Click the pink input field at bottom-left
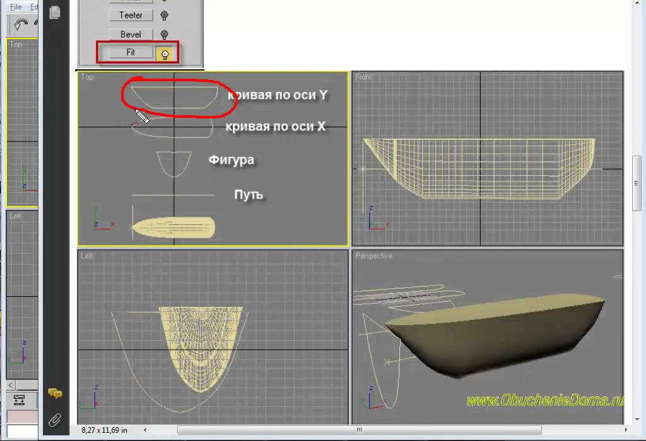Viewport: 646px width, 441px height. 22,416
